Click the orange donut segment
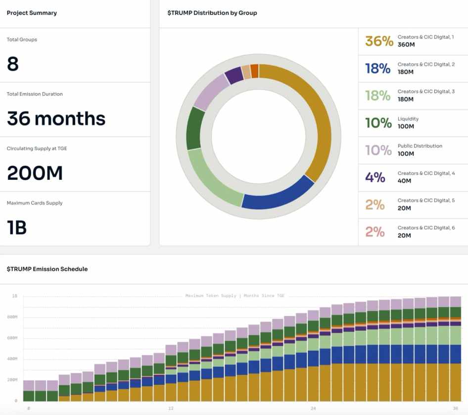 click(255, 71)
